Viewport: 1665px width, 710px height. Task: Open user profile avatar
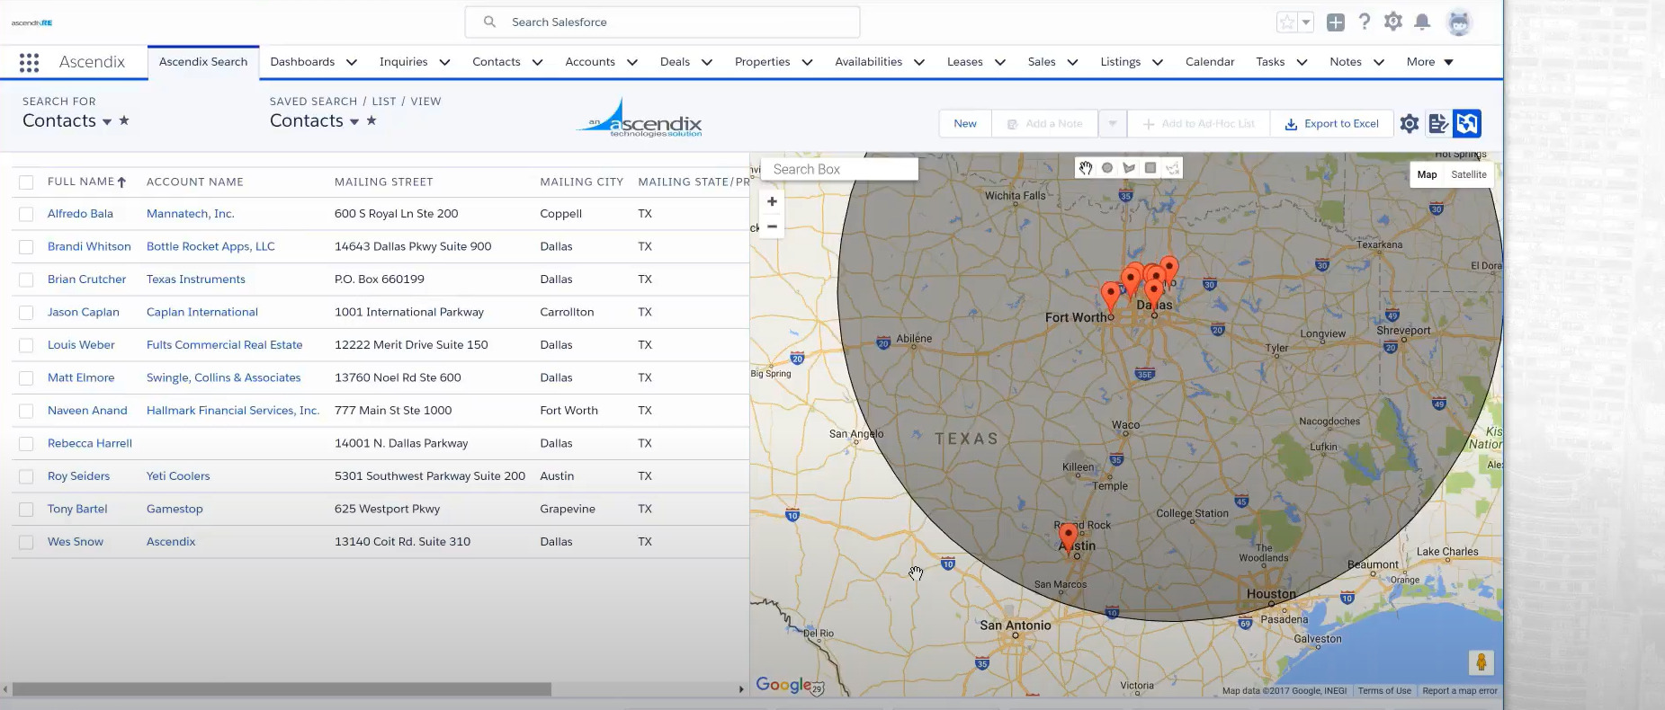1459,22
